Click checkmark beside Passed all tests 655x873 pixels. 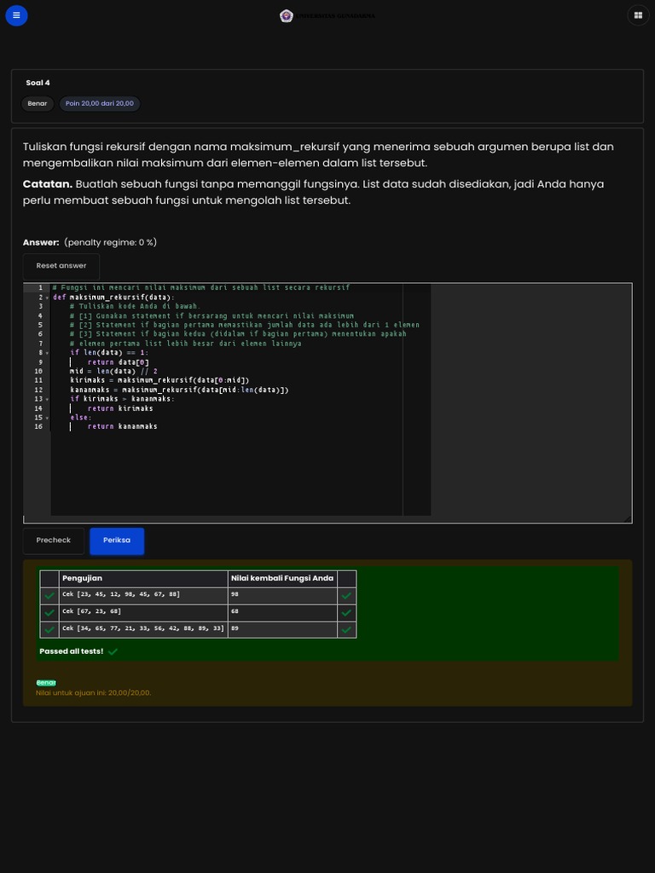113,651
